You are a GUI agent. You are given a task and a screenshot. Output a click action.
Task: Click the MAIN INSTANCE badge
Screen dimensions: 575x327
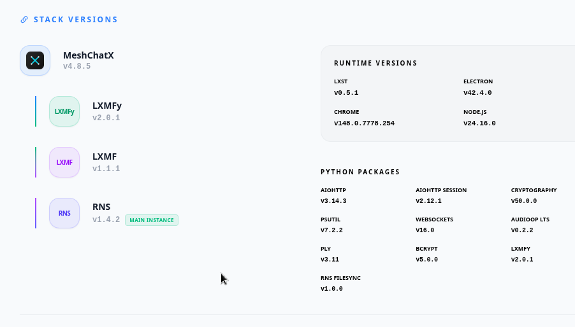click(x=152, y=220)
